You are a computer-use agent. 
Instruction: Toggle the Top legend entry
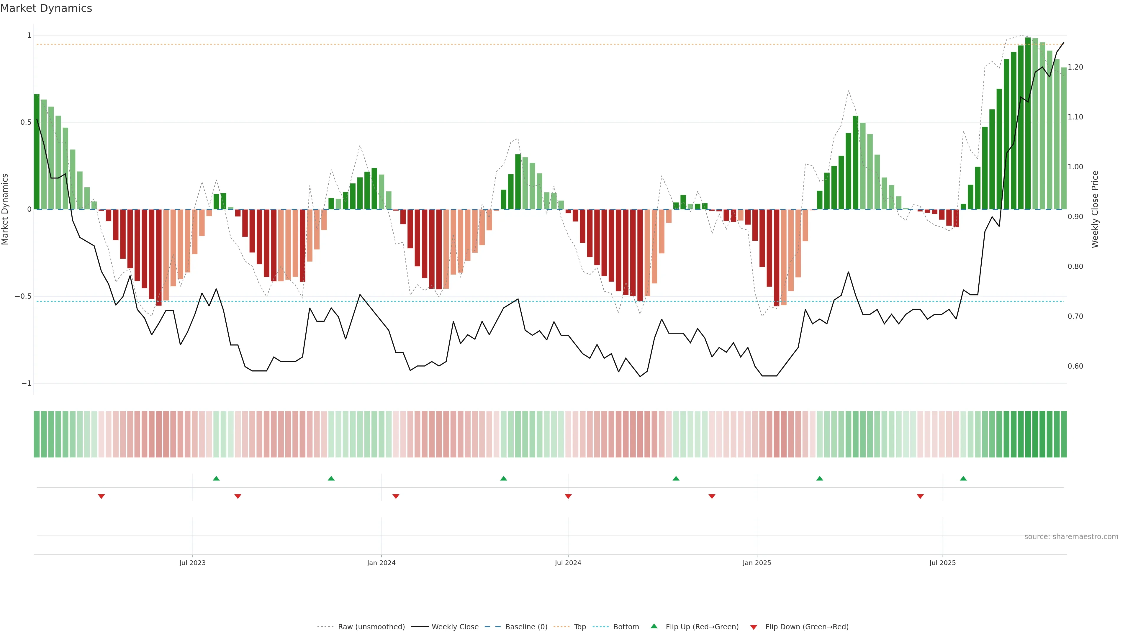580,627
